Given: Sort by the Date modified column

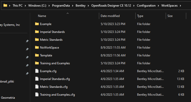Looking at the screenshot, I should pos(110,16).
